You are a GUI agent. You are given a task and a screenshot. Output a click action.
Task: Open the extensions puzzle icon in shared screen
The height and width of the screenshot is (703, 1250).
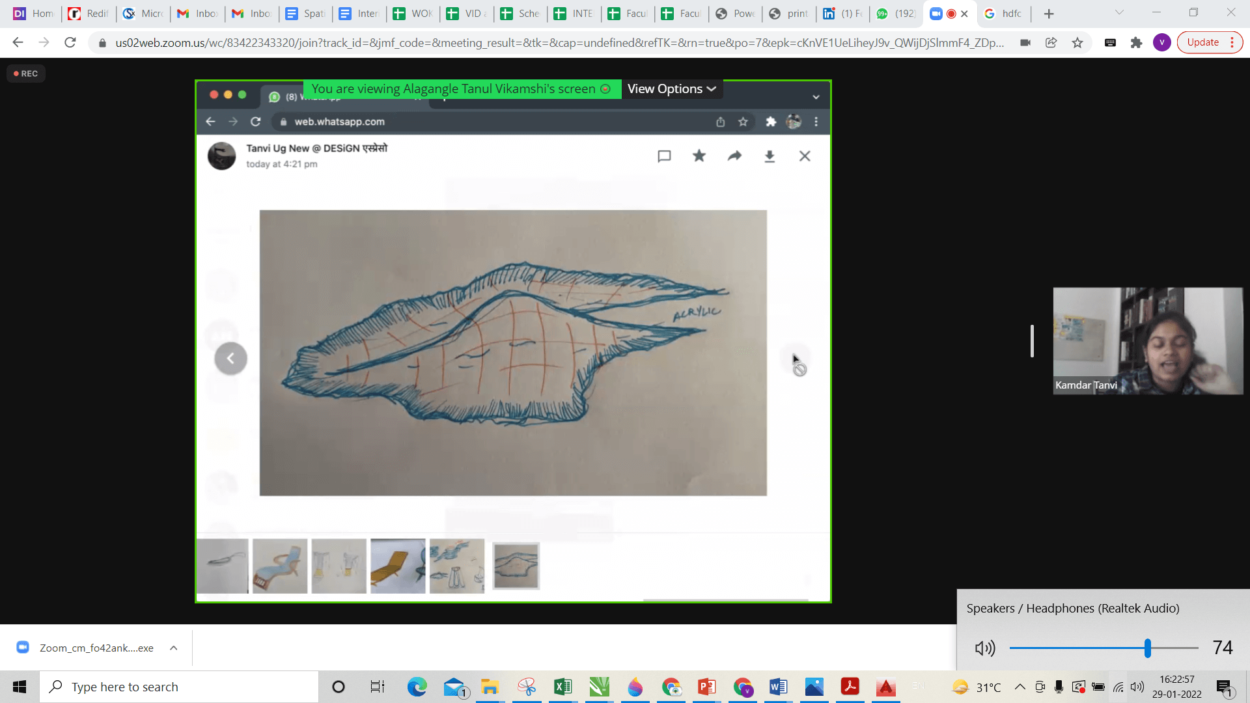[771, 122]
